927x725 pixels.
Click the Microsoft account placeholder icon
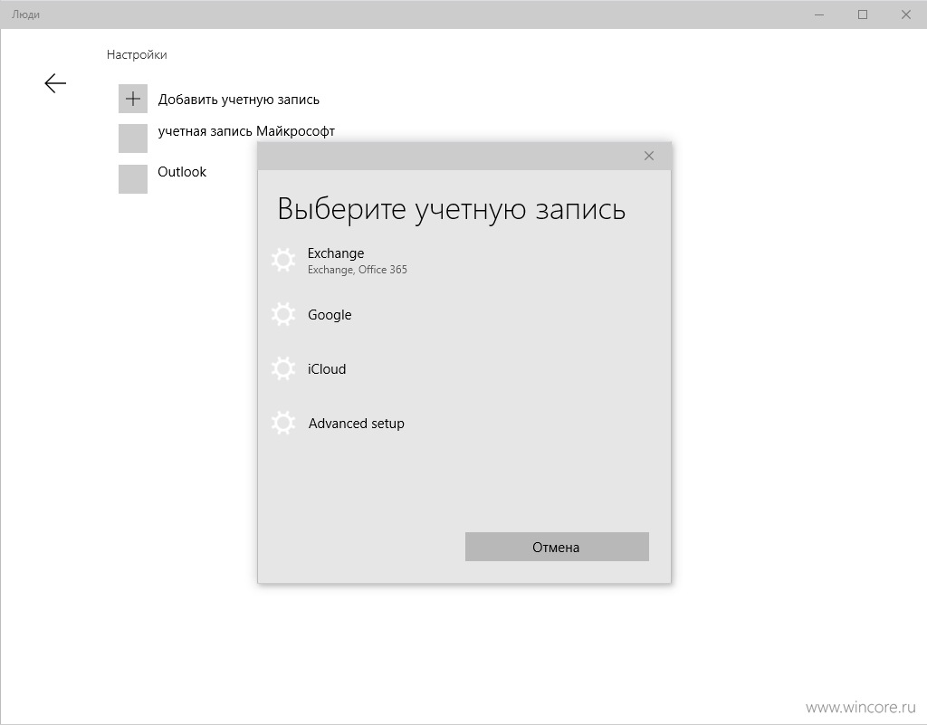[x=133, y=138]
